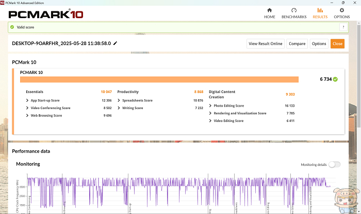Click the Photo Editing value 16 133

[290, 106]
